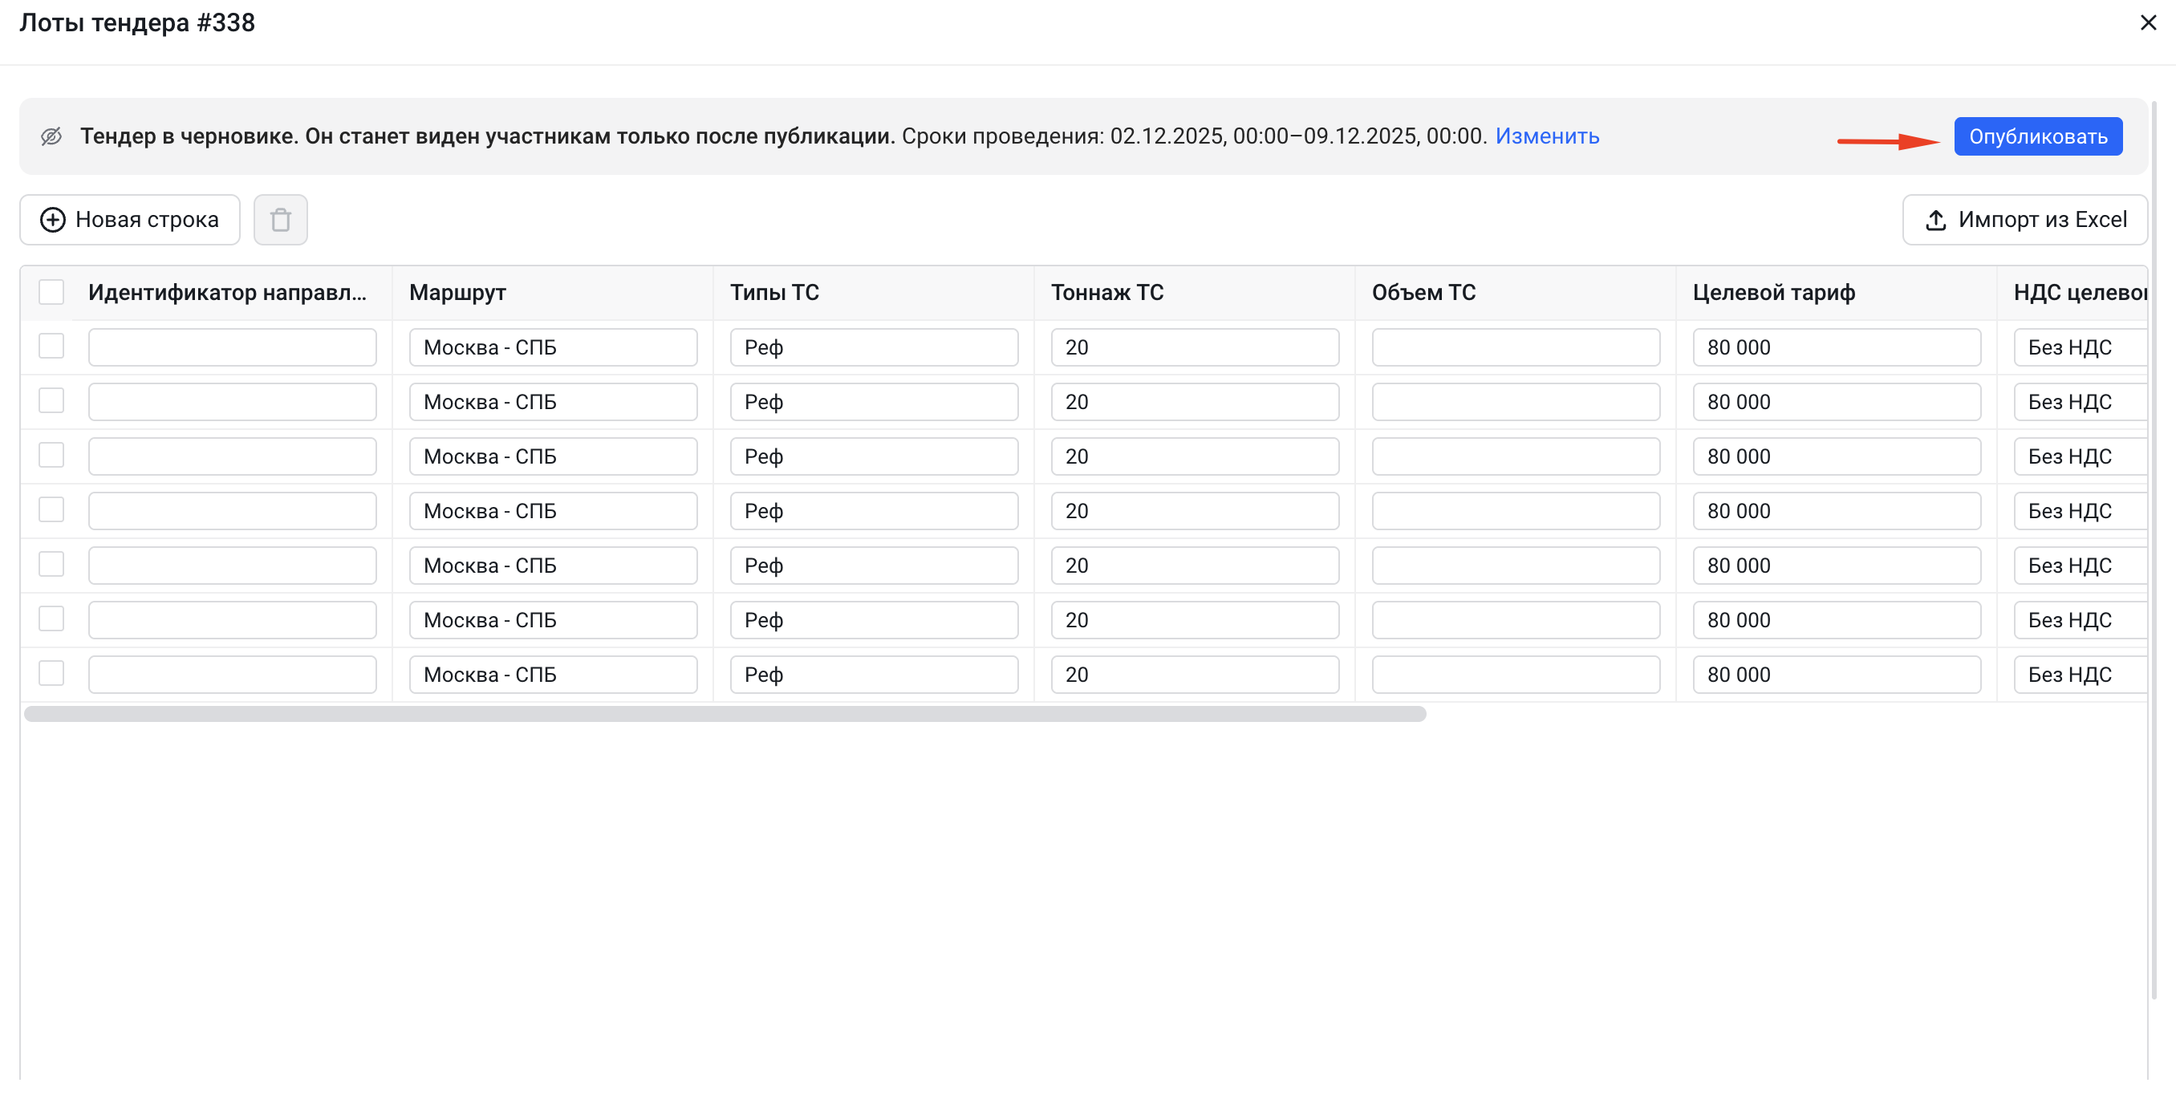The height and width of the screenshot is (1107, 2176).
Task: Click the hidden-eye draft status icon
Action: click(x=51, y=136)
